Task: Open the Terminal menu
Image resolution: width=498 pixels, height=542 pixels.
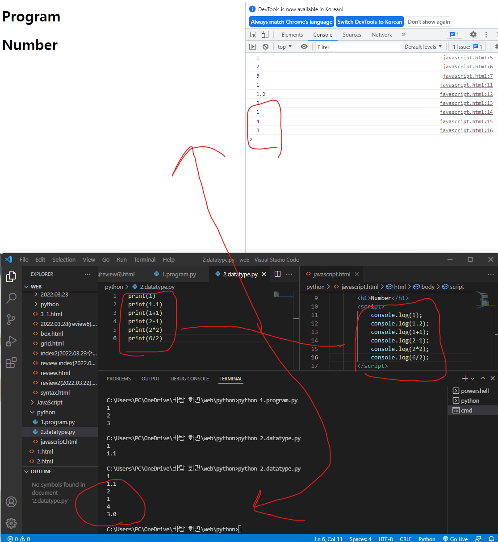Action: click(145, 259)
